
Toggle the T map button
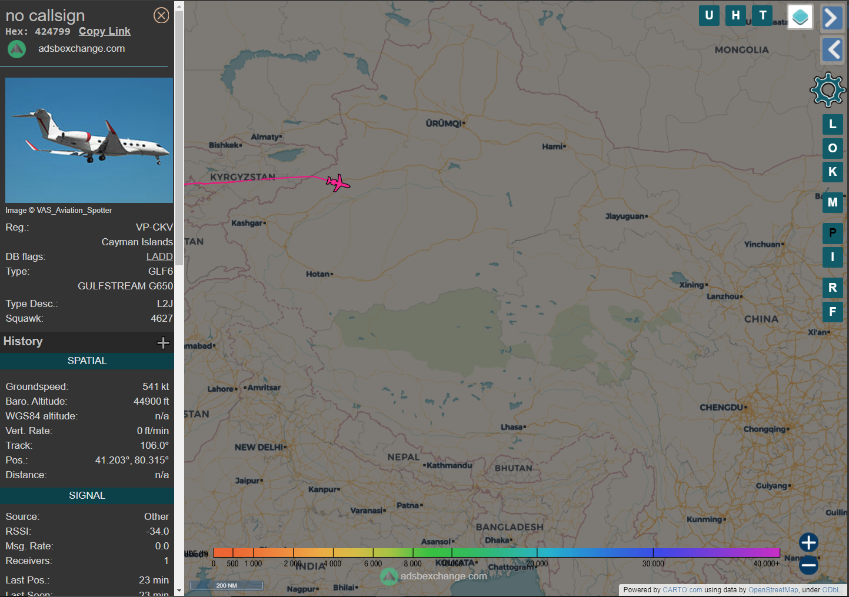pos(763,15)
